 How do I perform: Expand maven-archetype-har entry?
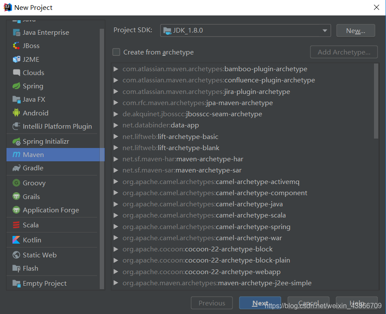coord(116,159)
